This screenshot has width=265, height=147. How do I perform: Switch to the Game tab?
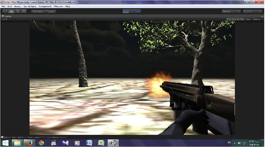tap(7, 16)
